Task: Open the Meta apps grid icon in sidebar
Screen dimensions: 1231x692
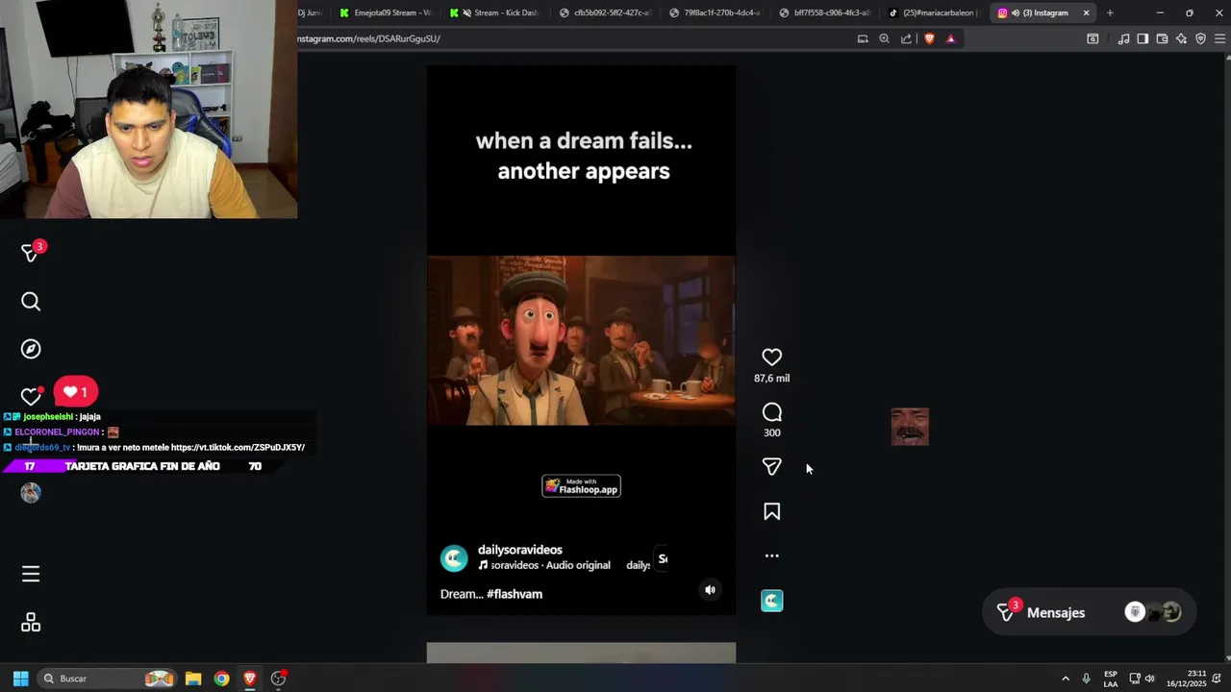Action: coord(31,623)
